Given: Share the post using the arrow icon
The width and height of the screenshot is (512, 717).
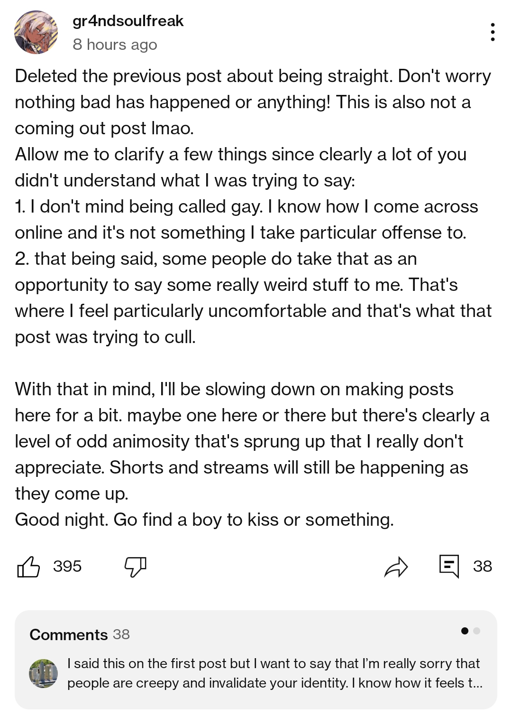Looking at the screenshot, I should [396, 566].
